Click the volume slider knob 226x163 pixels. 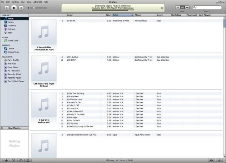click(x=34, y=8)
